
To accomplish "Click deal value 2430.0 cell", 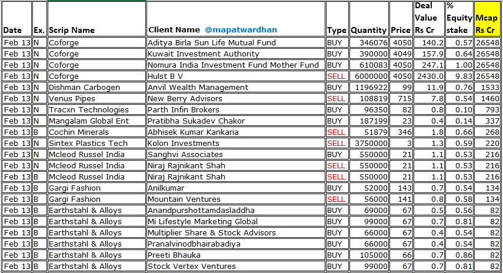I will pyautogui.click(x=429, y=76).
